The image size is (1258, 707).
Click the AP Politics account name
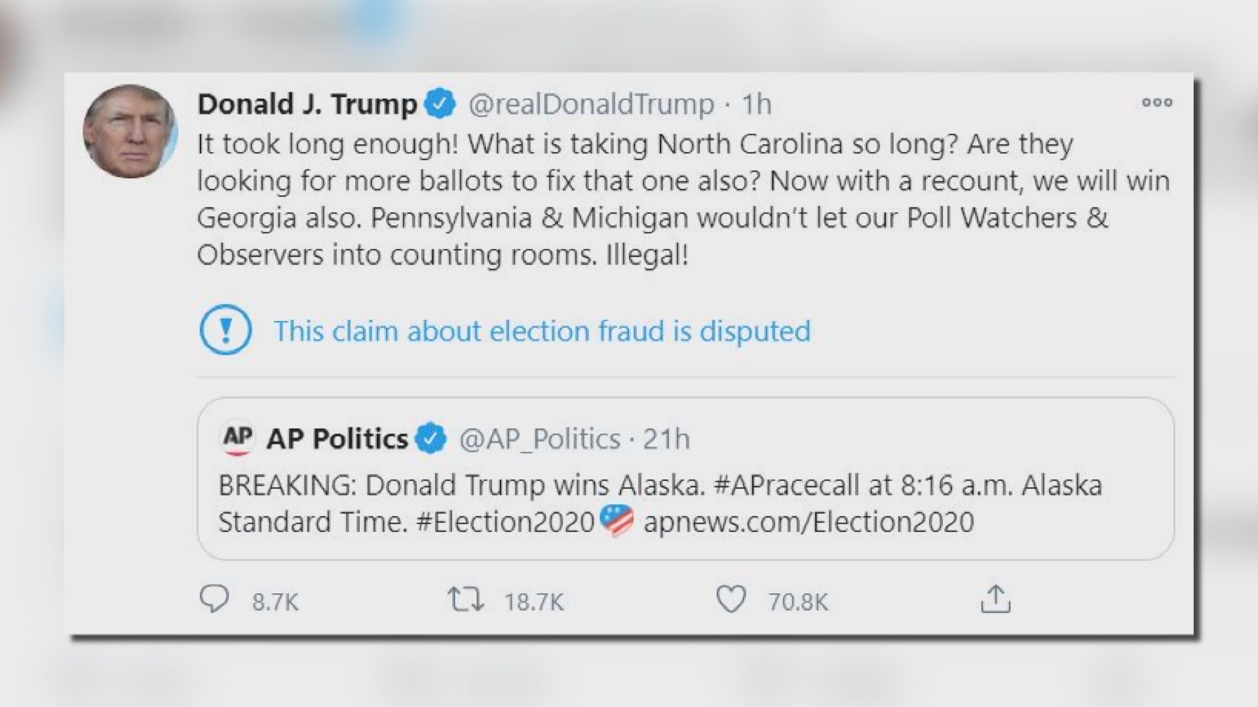coord(337,439)
